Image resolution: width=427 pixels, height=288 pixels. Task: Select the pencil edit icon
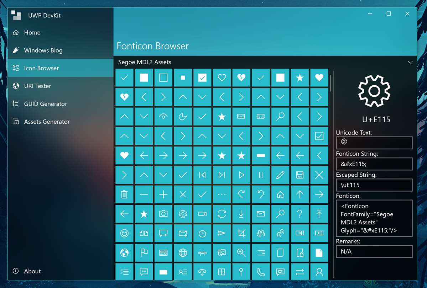[280, 175]
